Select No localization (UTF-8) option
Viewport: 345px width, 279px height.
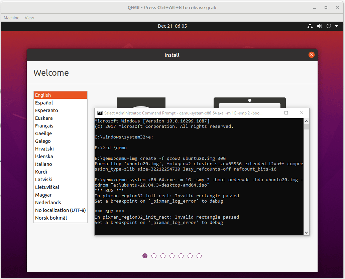(61, 210)
